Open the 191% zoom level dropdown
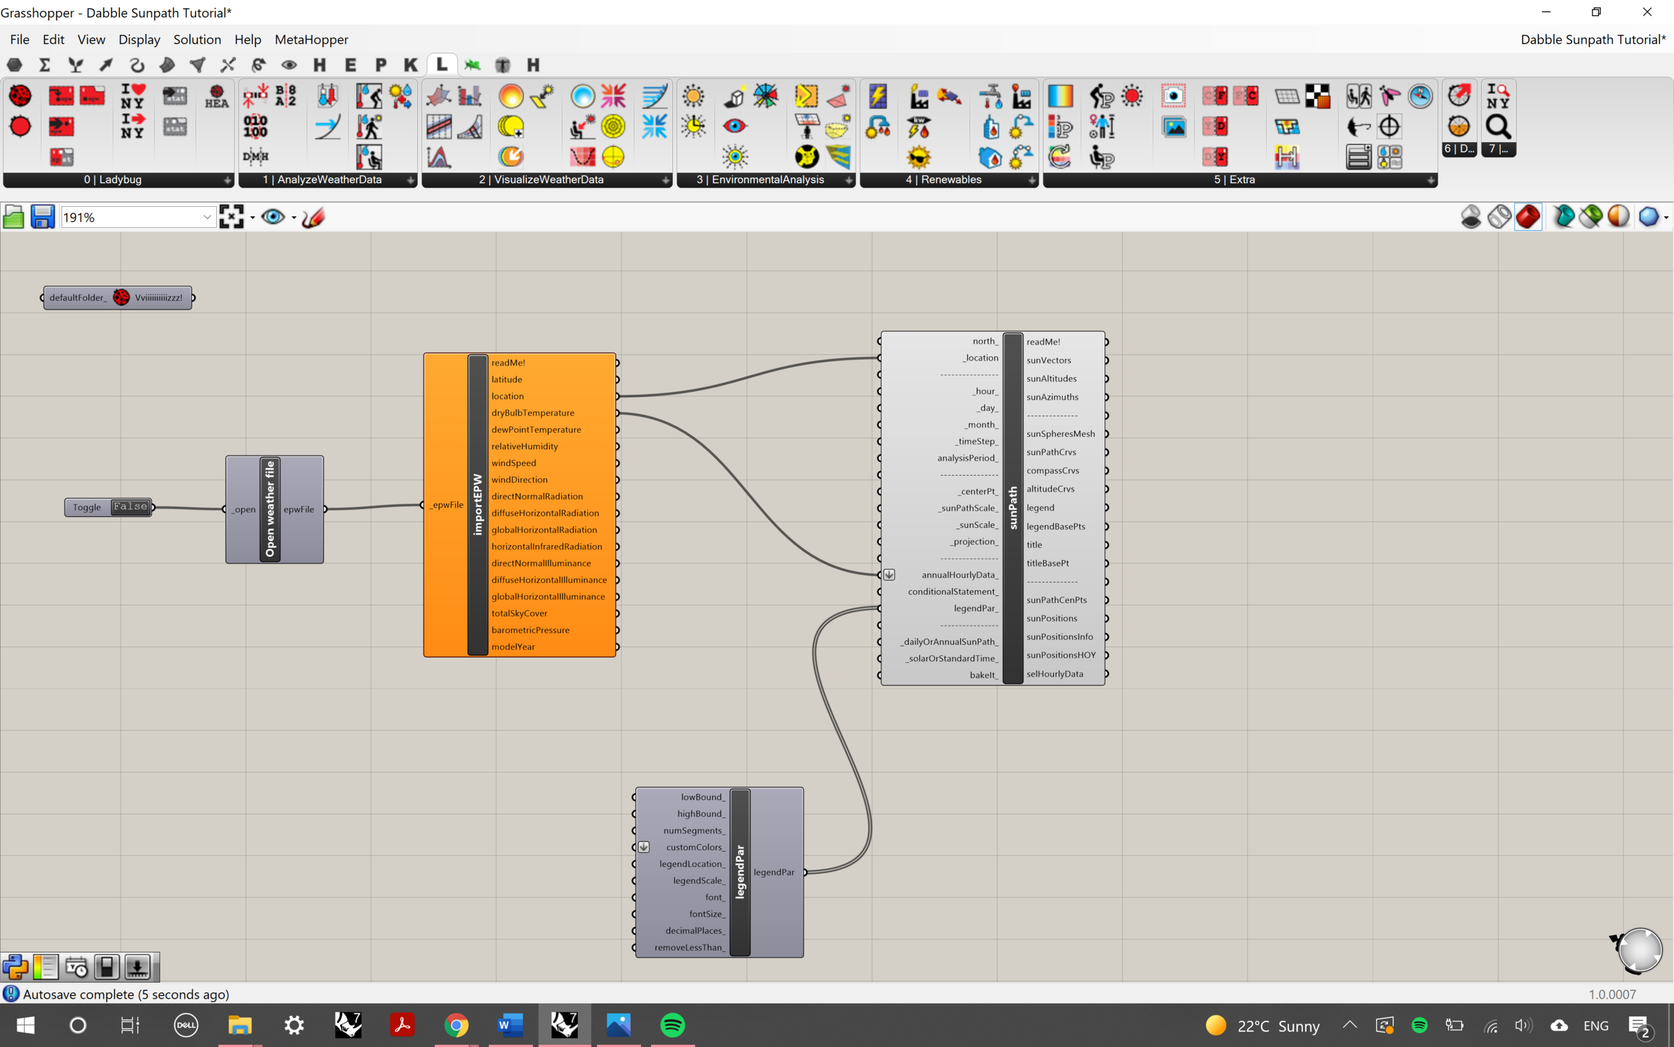Viewport: 1674px width, 1047px height. 206,218
